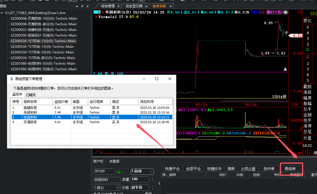Select SZ300022-吉峰科技-日线 tree item
Image resolution: width=317 pixels, height=194 pixels.
click(x=44, y=30)
